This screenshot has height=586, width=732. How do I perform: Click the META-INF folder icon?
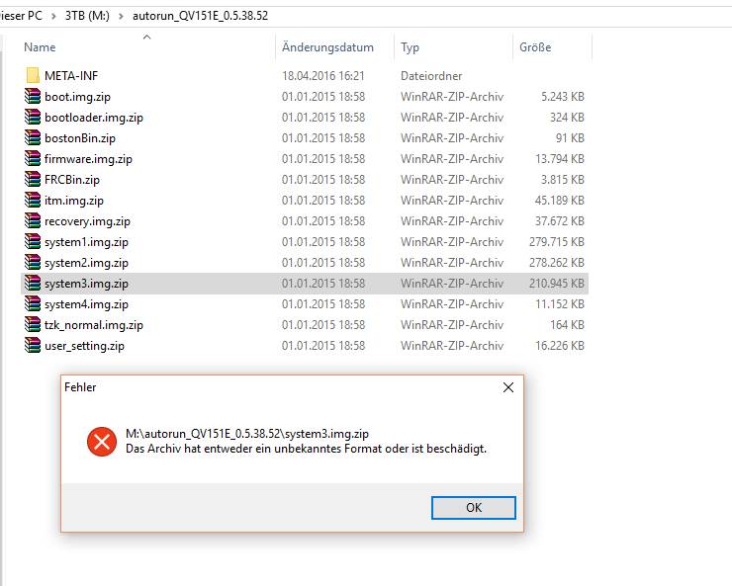pyautogui.click(x=33, y=76)
